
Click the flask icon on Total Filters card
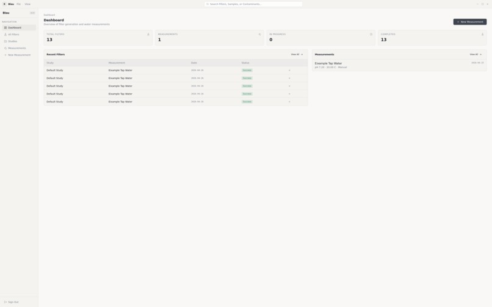[148, 35]
